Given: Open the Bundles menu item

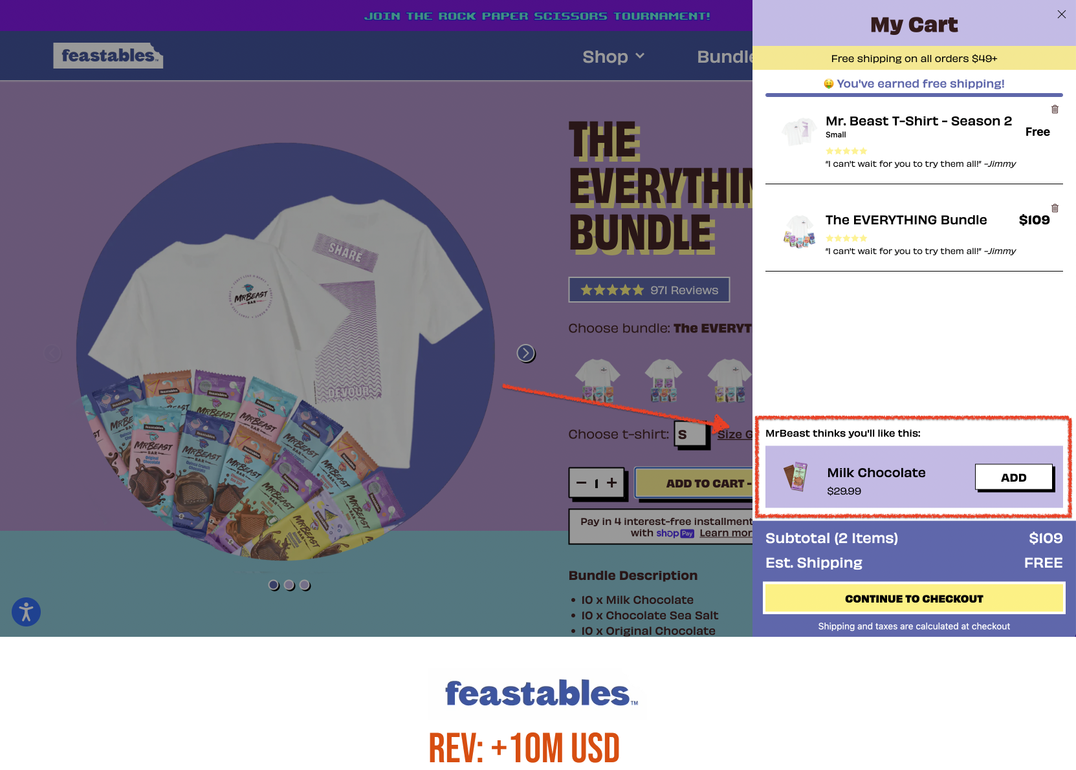Looking at the screenshot, I should [725, 57].
